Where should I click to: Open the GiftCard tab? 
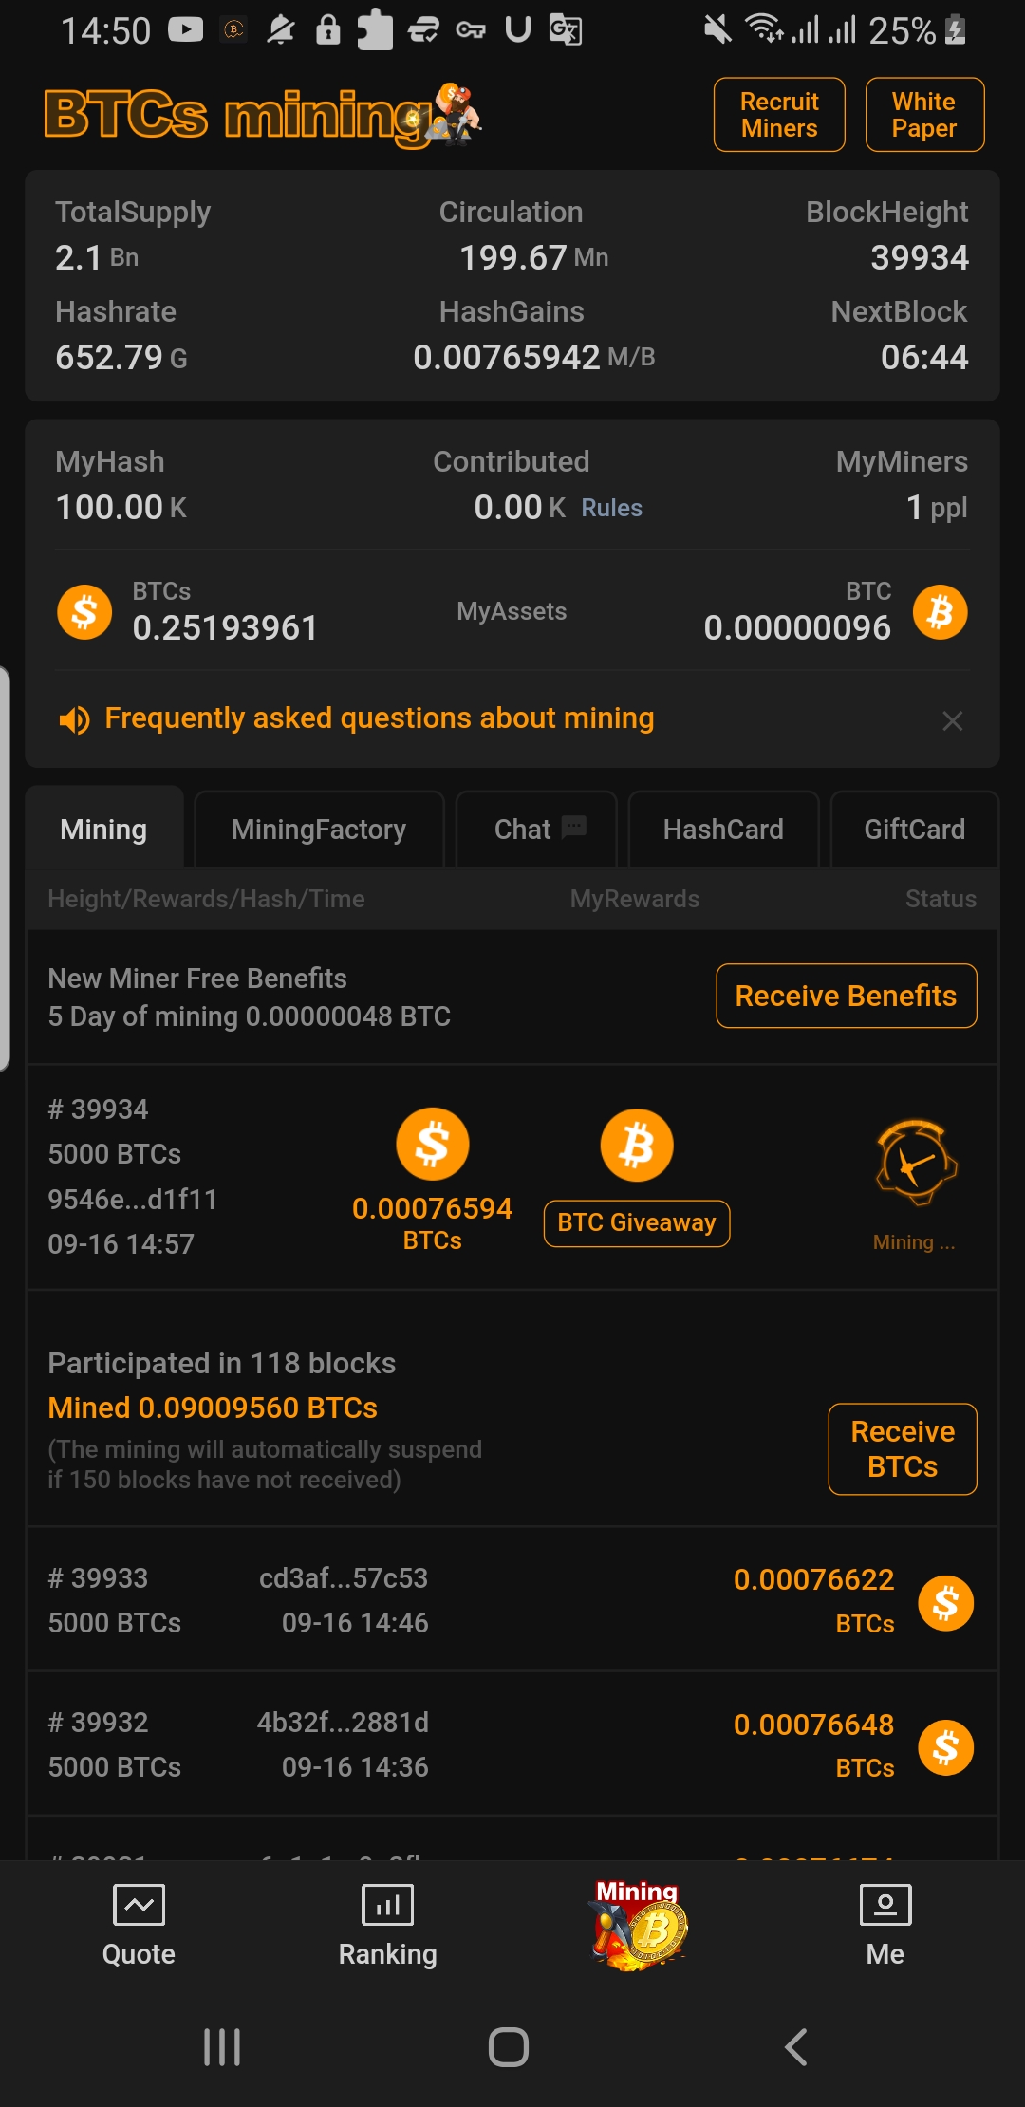click(x=914, y=830)
